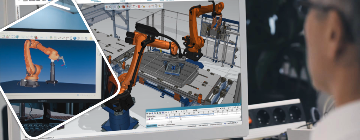Activate Zoom to Fit four-arrow icon
This screenshot has height=140, width=360.
[x=115, y=7]
